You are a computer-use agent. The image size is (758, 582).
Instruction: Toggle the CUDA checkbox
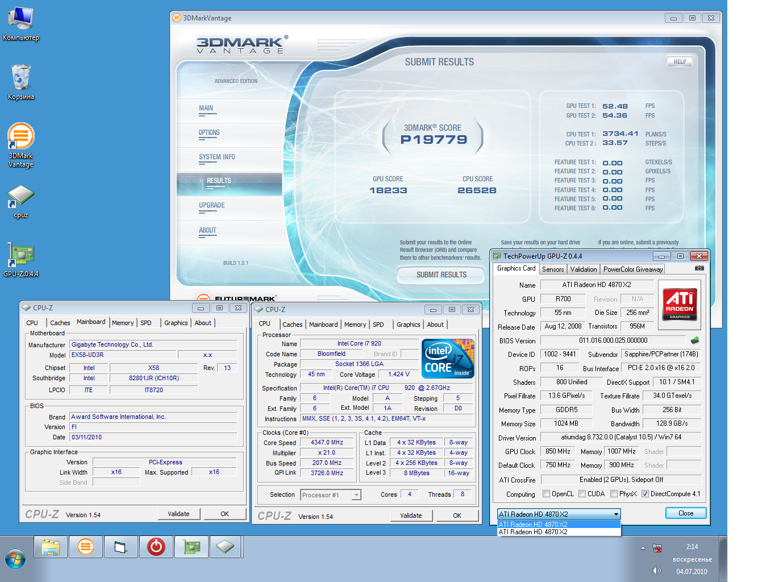pyautogui.click(x=582, y=494)
